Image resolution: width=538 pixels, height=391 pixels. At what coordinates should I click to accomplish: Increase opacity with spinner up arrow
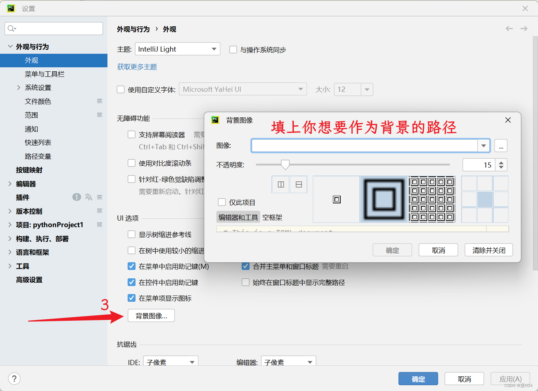coord(501,162)
